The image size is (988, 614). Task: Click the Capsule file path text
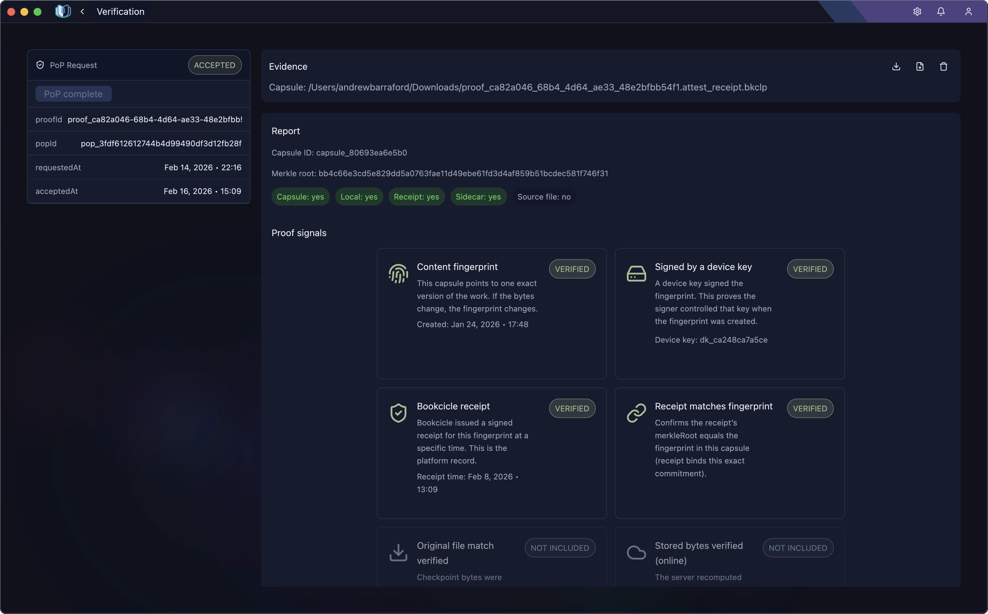518,87
